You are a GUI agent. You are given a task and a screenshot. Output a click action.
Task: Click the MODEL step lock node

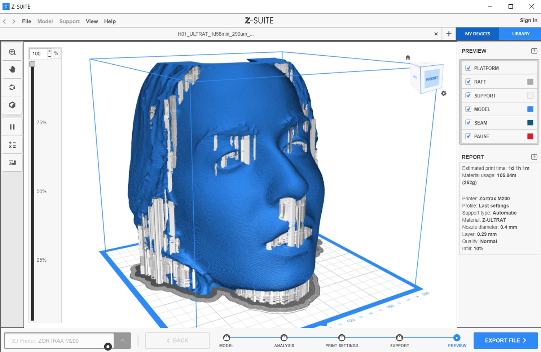226,338
